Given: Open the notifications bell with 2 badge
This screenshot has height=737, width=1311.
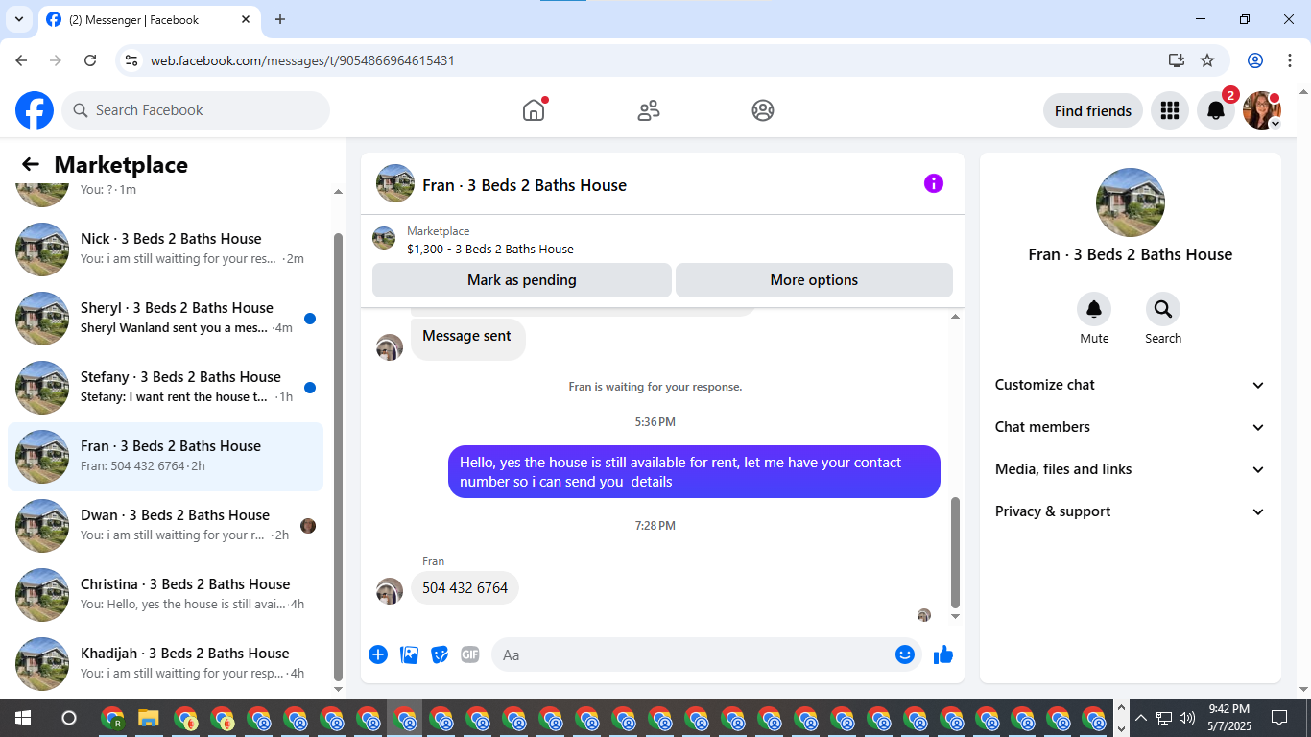Looking at the screenshot, I should click(1216, 110).
